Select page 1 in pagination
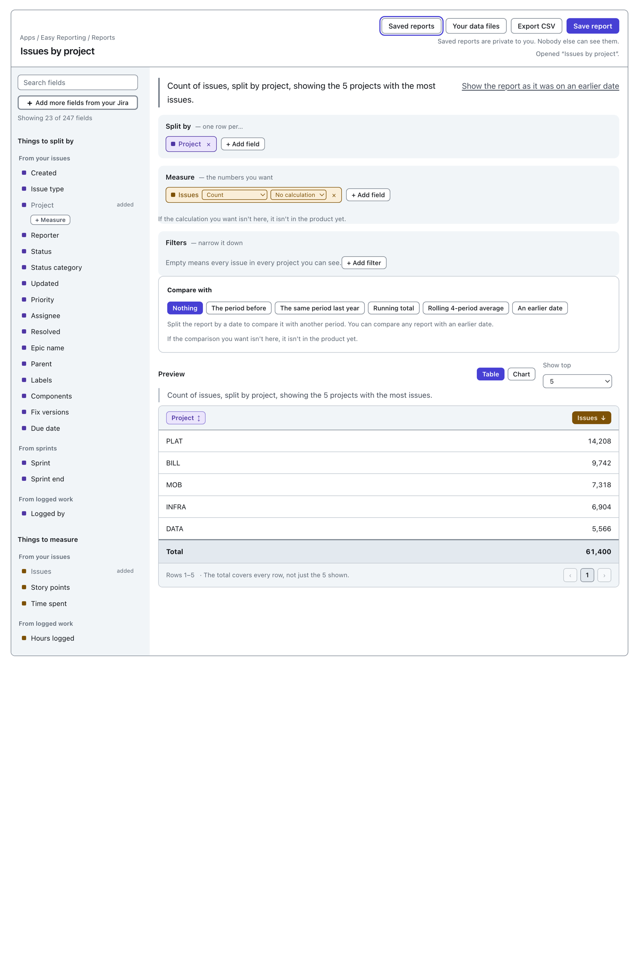The image size is (639, 959). 587,575
